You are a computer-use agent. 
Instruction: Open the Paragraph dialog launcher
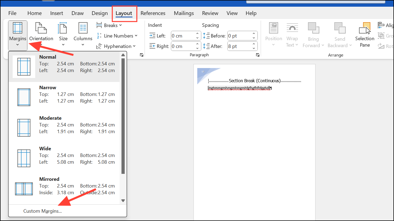[x=257, y=55]
